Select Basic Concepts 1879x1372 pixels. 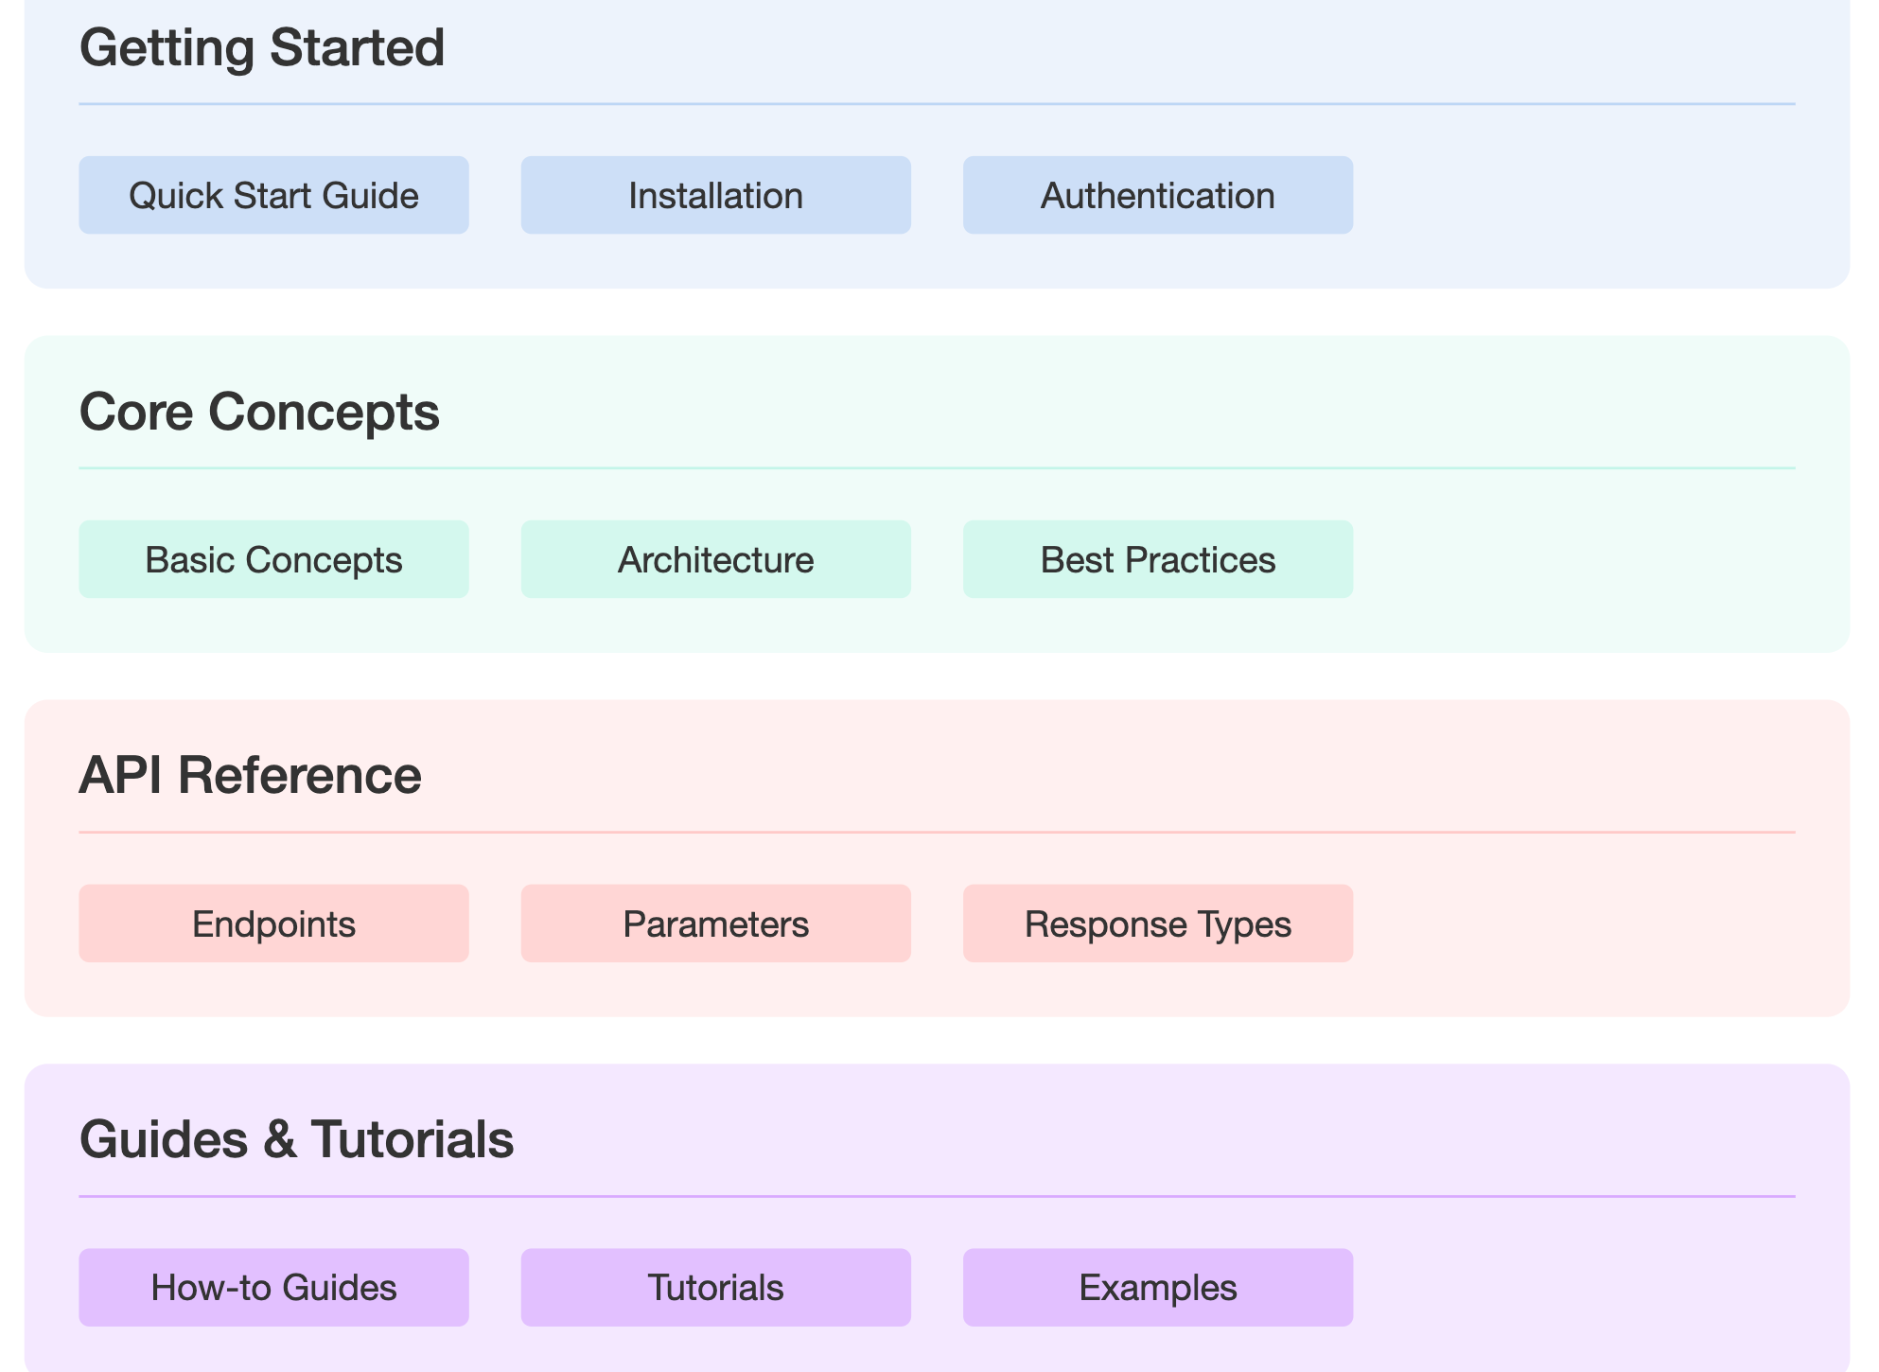[x=273, y=559]
